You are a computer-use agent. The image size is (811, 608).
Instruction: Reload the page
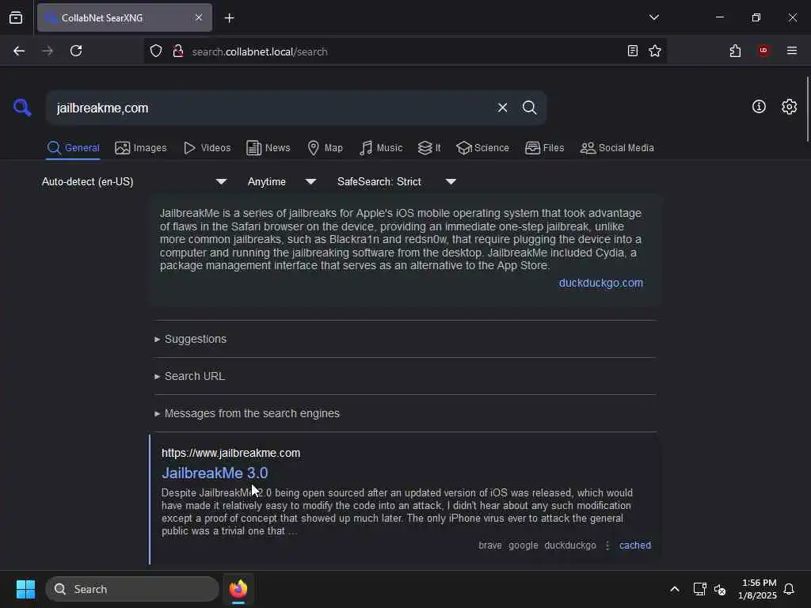(76, 51)
